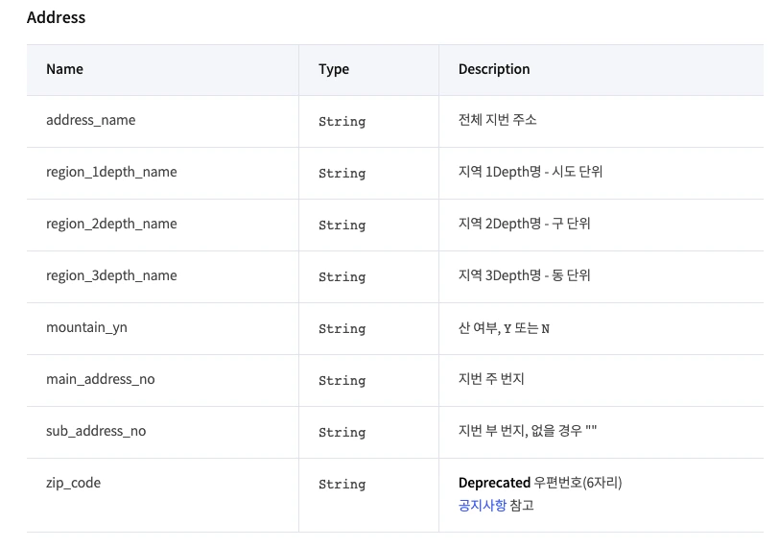Select the main_address_no field name
The height and width of the screenshot is (547, 779).
[x=100, y=380]
